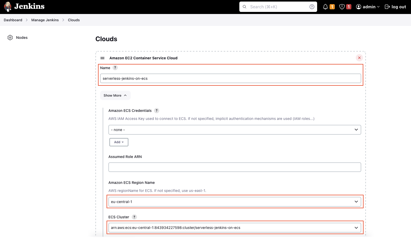Open the security warnings shield icon

[342, 7]
